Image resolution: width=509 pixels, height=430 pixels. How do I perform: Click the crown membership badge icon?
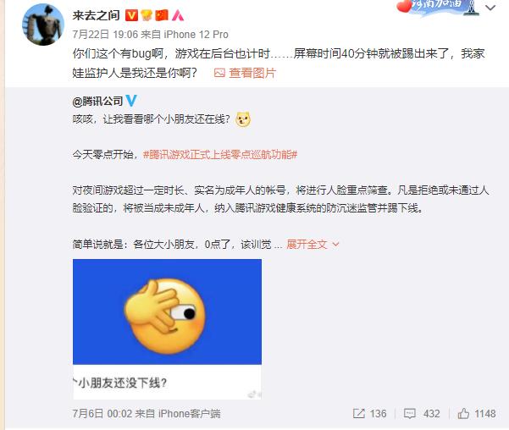coord(147,15)
